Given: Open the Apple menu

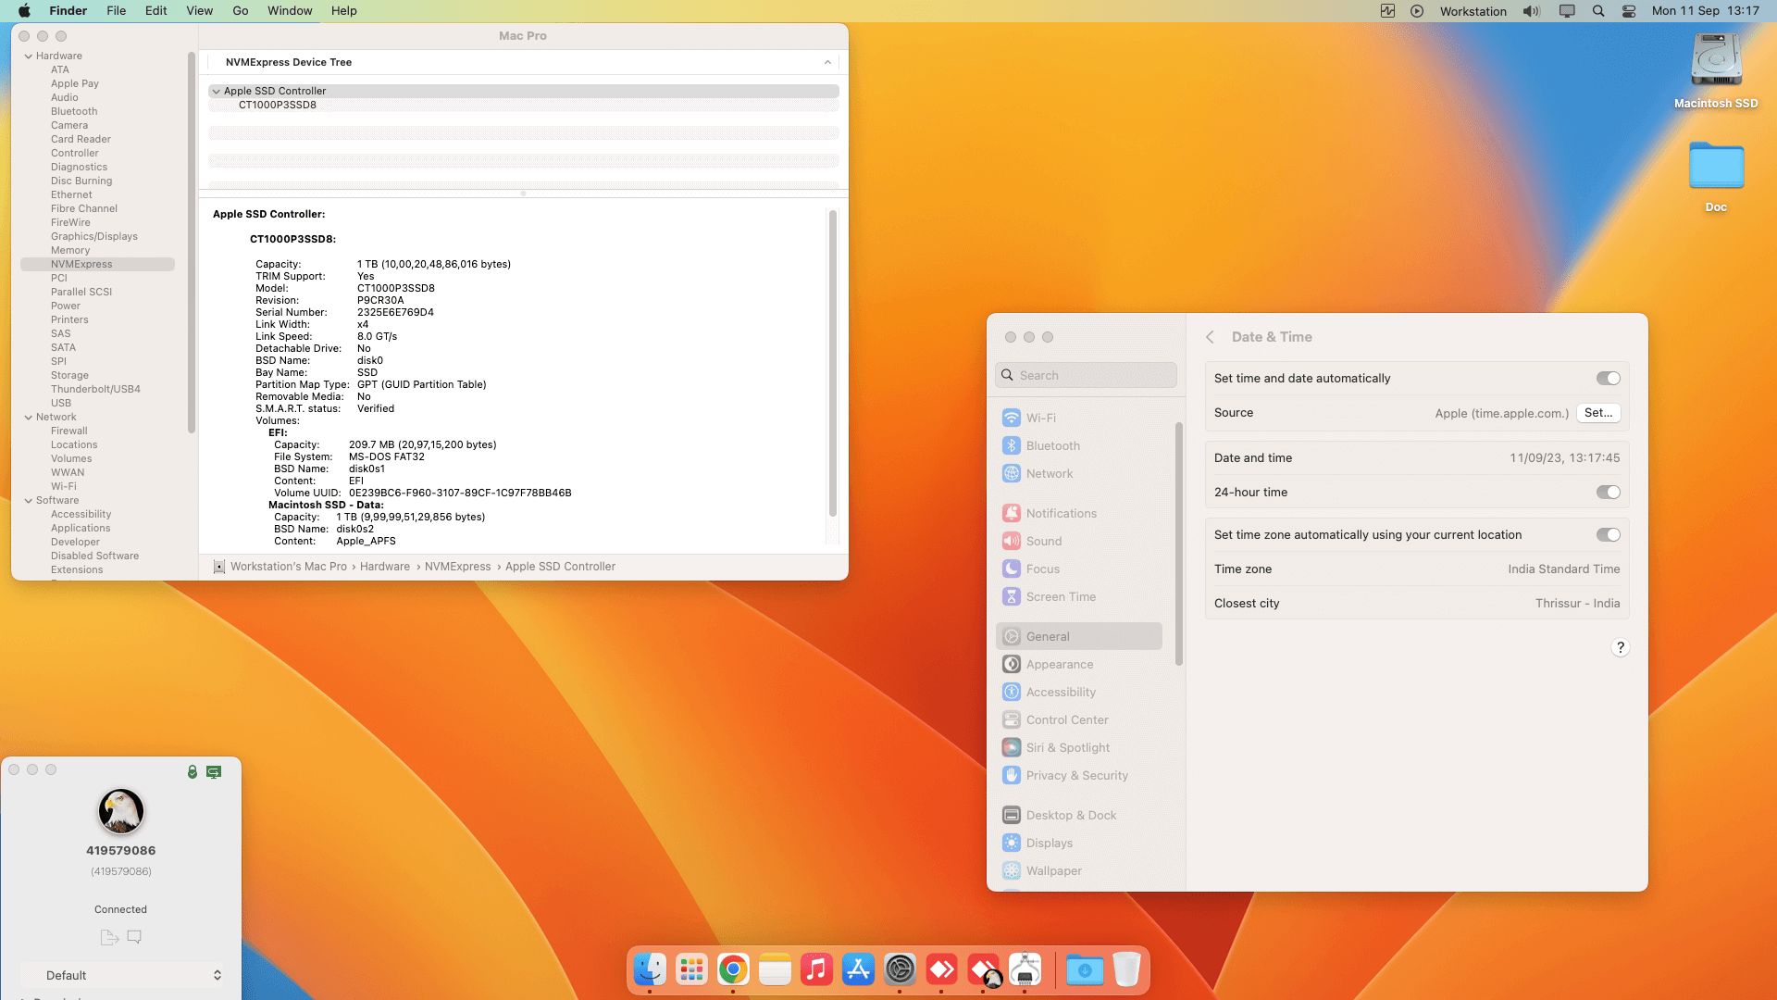Looking at the screenshot, I should (24, 11).
